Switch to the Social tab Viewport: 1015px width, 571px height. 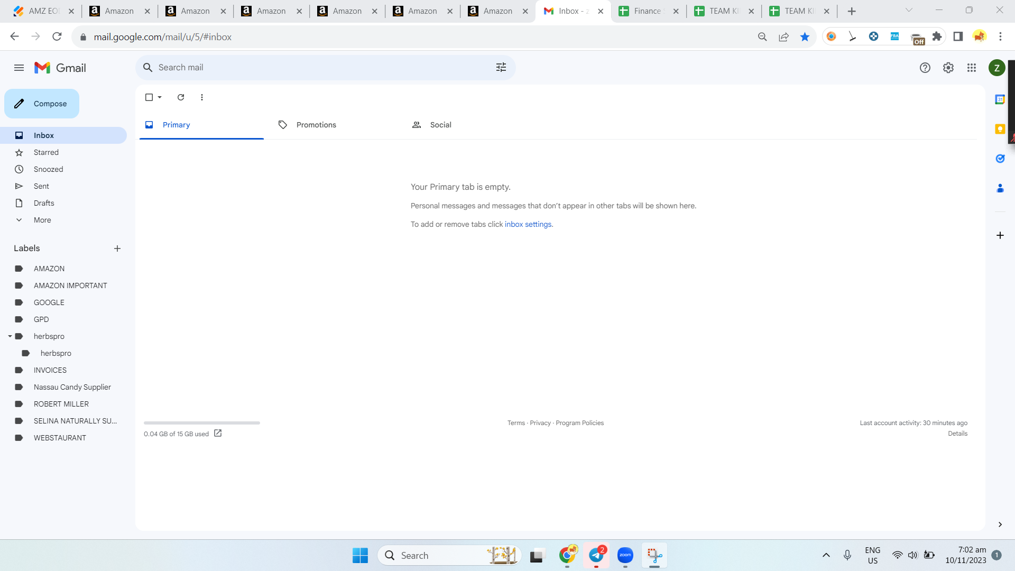469,125
